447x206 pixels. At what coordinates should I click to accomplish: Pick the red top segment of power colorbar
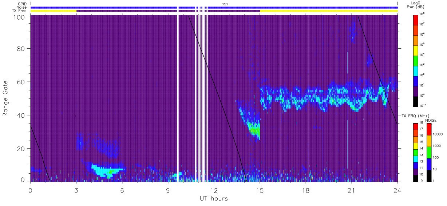tap(416, 19)
